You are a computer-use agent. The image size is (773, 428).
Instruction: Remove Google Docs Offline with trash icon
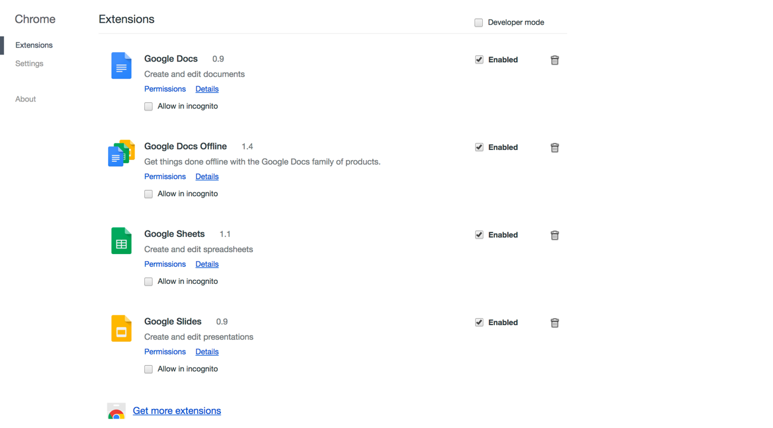[555, 147]
